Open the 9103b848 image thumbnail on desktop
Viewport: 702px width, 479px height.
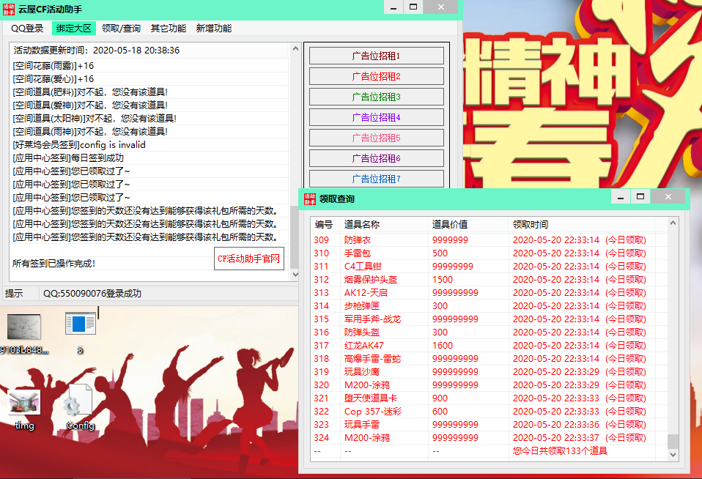click(x=23, y=327)
